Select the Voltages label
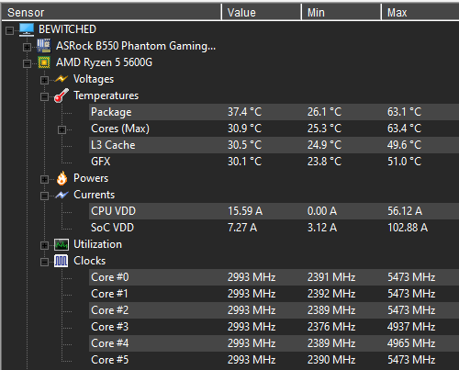The image size is (459, 370). point(94,79)
